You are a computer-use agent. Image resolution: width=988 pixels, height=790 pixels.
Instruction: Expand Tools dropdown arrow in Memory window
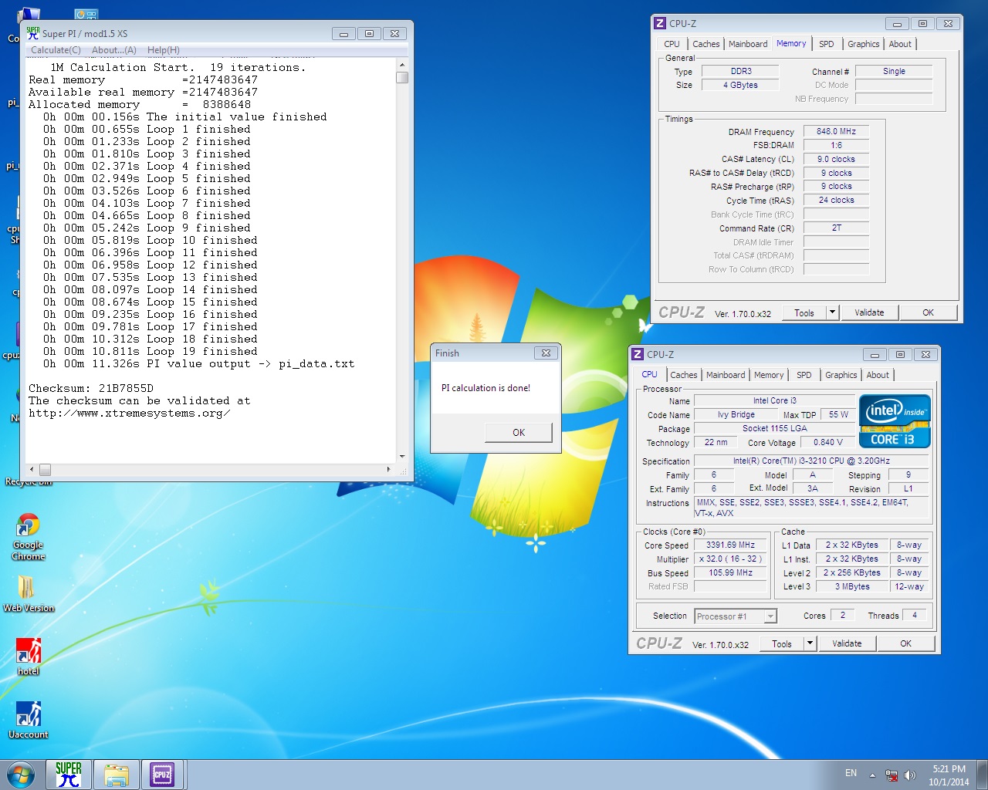[832, 312]
